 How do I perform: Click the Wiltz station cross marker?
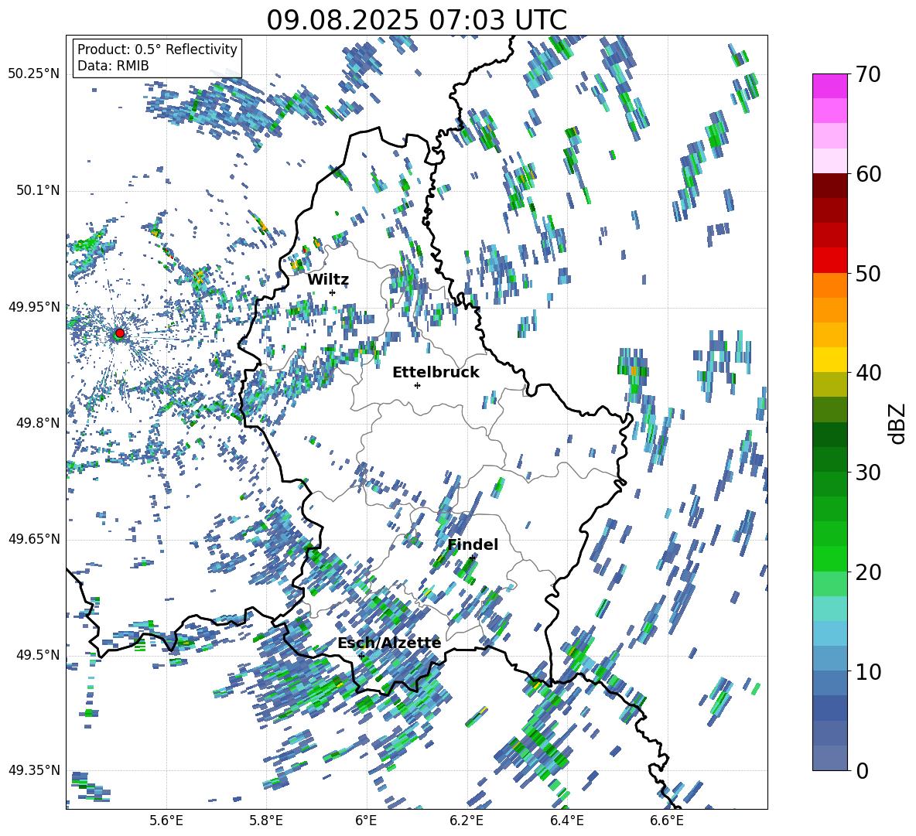click(x=332, y=292)
